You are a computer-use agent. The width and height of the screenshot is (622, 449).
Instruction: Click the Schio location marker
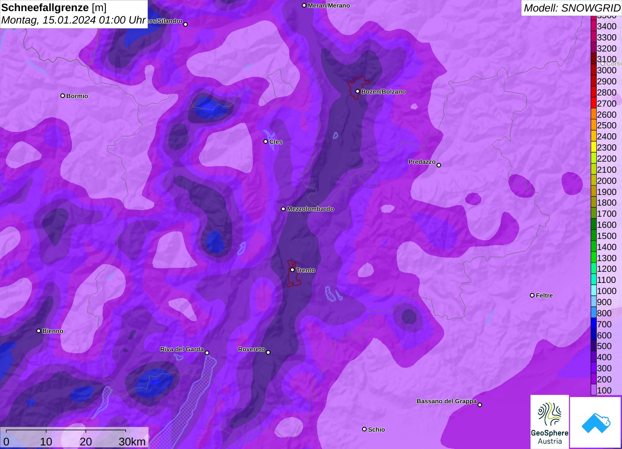(364, 429)
